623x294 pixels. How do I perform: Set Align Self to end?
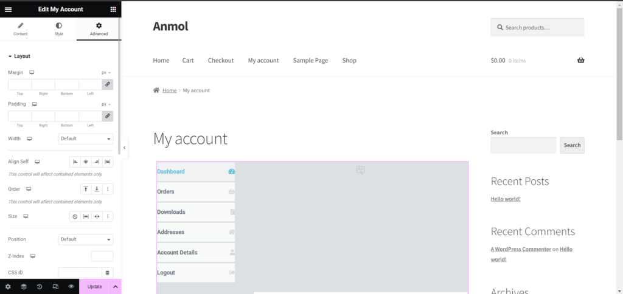click(x=97, y=162)
